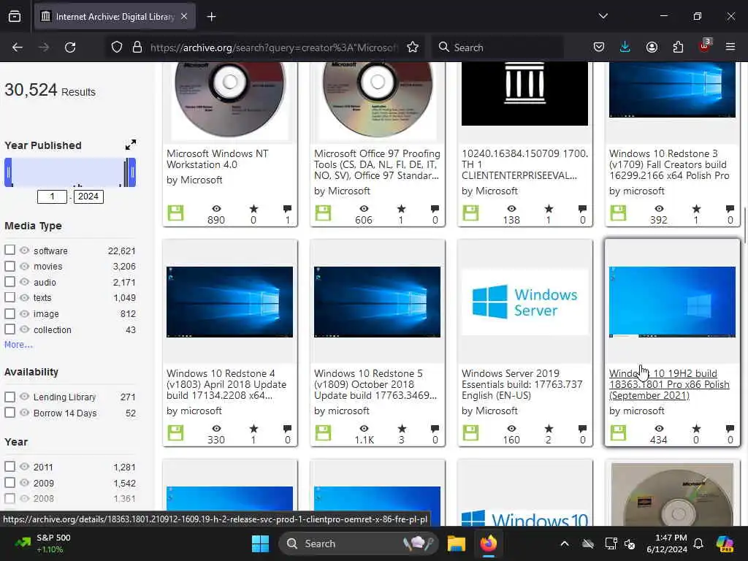
Task: Save page to Pocket
Action: pos(599,47)
